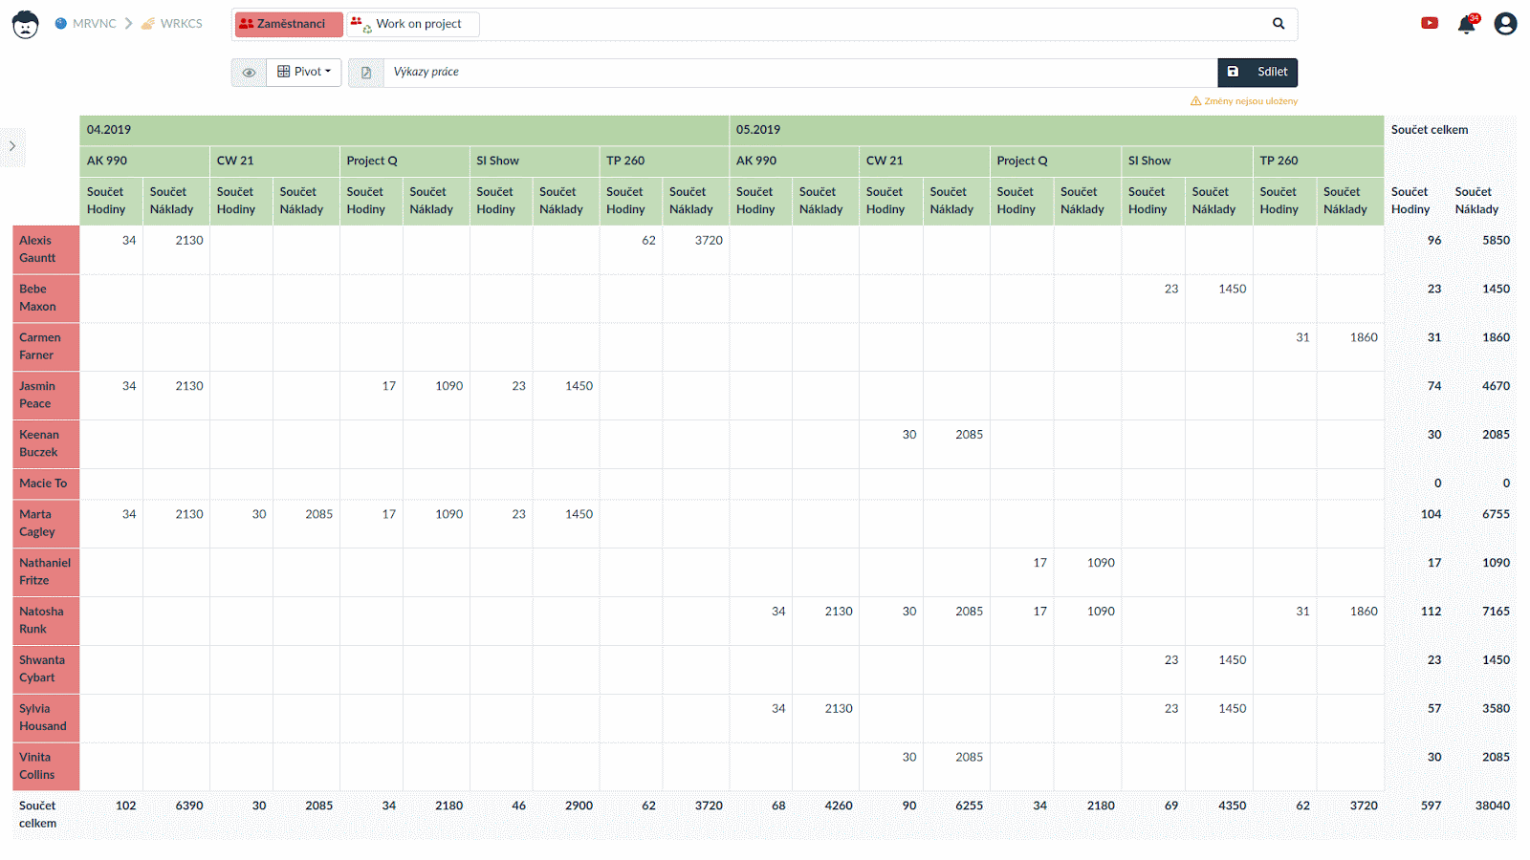Open the user profile icon
The width and height of the screenshot is (1530, 860).
(x=1505, y=24)
